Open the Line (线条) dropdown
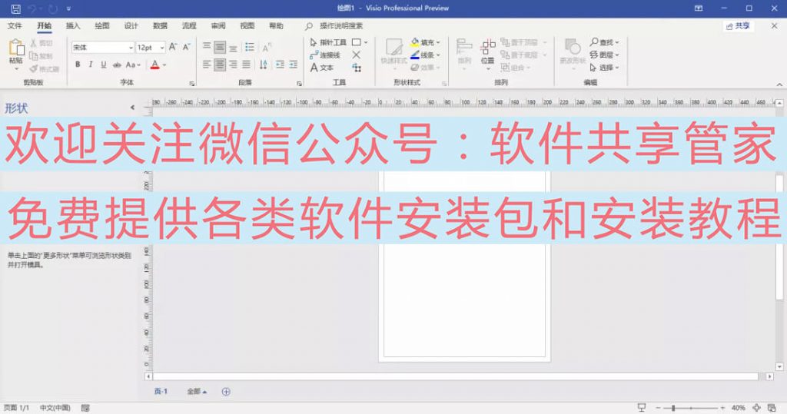Viewport: 787px width, 414px height. (426, 55)
